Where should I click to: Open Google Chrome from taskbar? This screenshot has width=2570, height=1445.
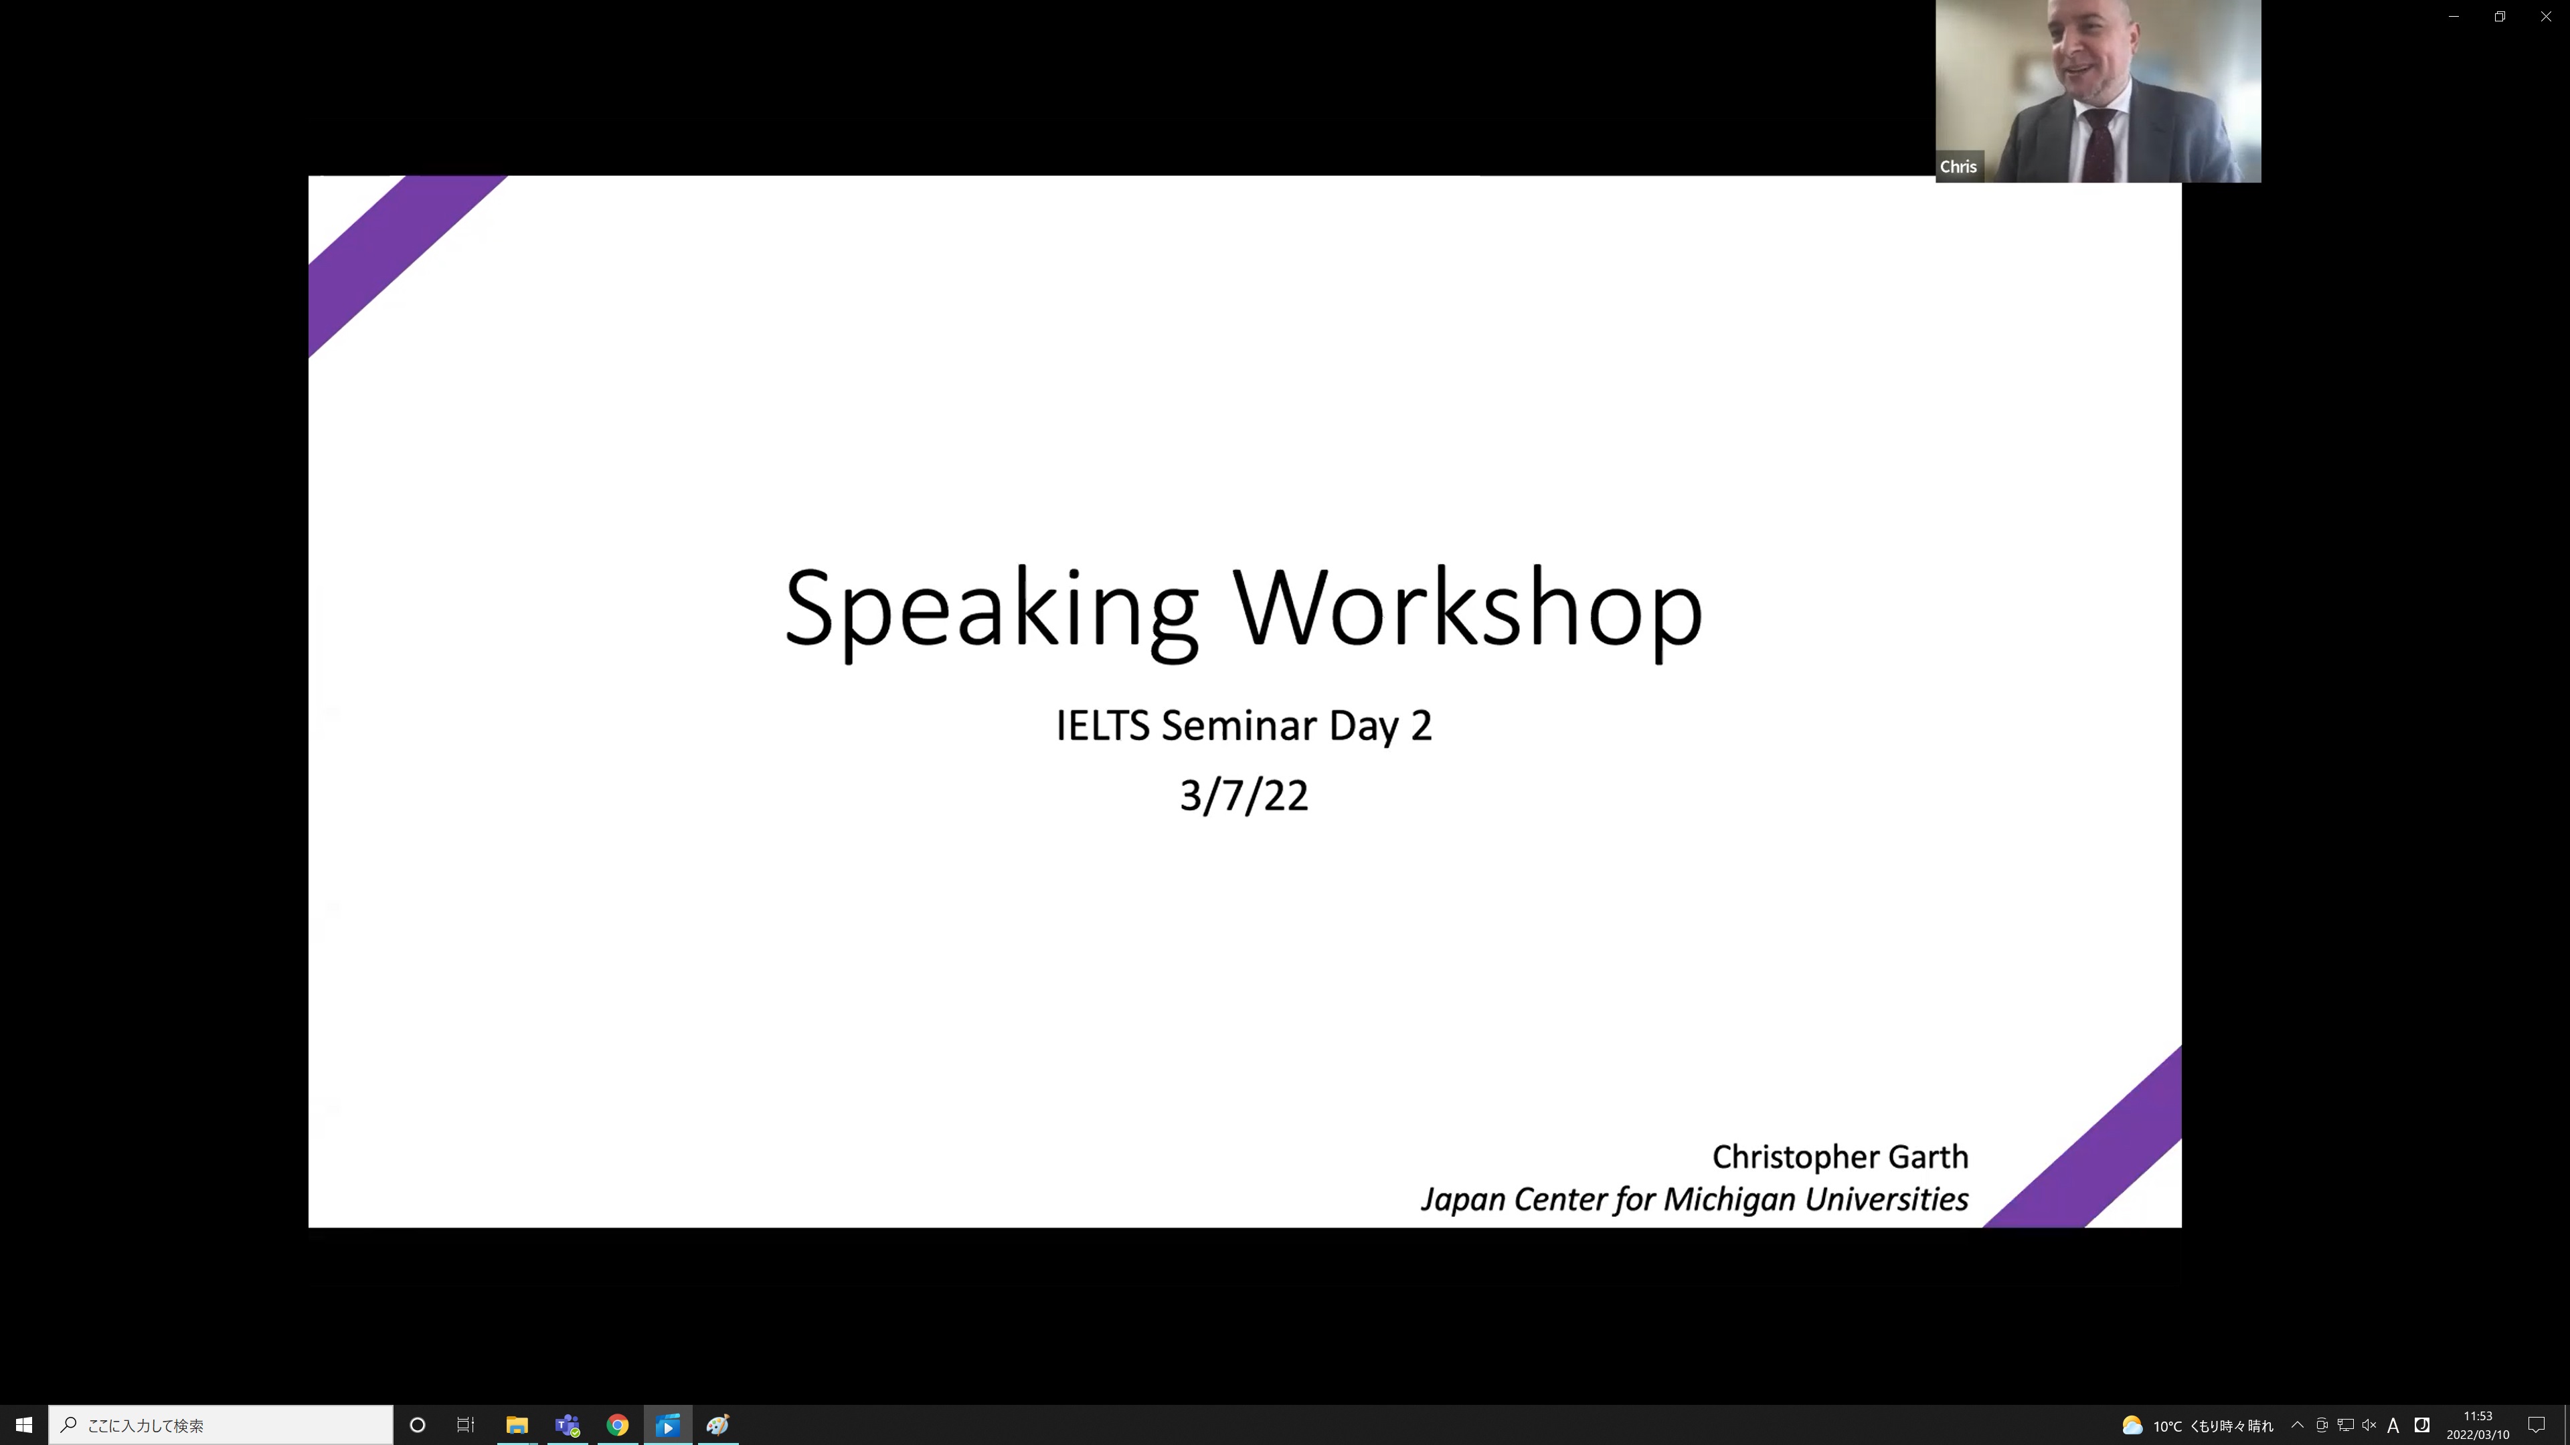(618, 1425)
